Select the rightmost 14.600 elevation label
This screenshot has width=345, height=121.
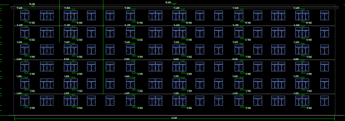click(296, 25)
